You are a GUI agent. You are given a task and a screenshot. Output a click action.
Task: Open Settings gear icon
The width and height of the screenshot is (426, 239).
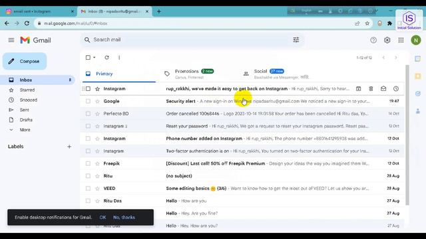(387, 40)
